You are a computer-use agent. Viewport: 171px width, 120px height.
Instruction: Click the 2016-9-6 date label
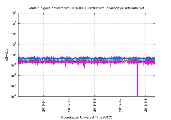pos(94,105)
